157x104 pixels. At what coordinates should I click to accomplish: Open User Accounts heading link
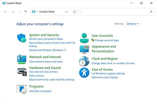[x=102, y=36]
